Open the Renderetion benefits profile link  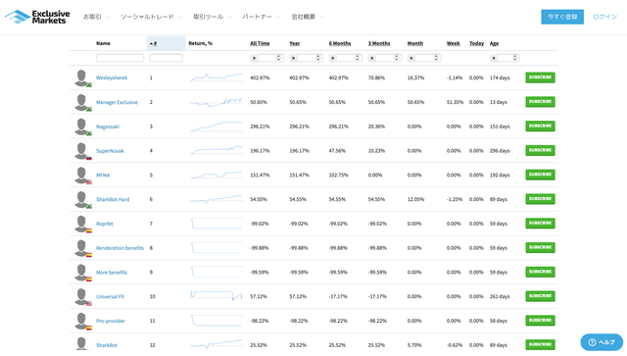point(120,248)
